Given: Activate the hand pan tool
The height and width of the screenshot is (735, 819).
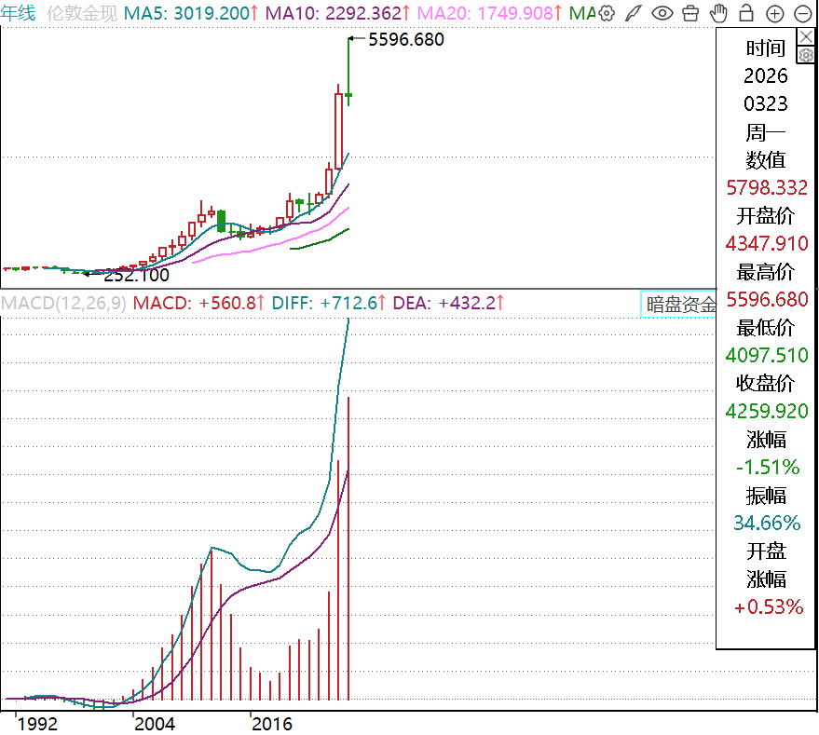Looking at the screenshot, I should coord(717,13).
